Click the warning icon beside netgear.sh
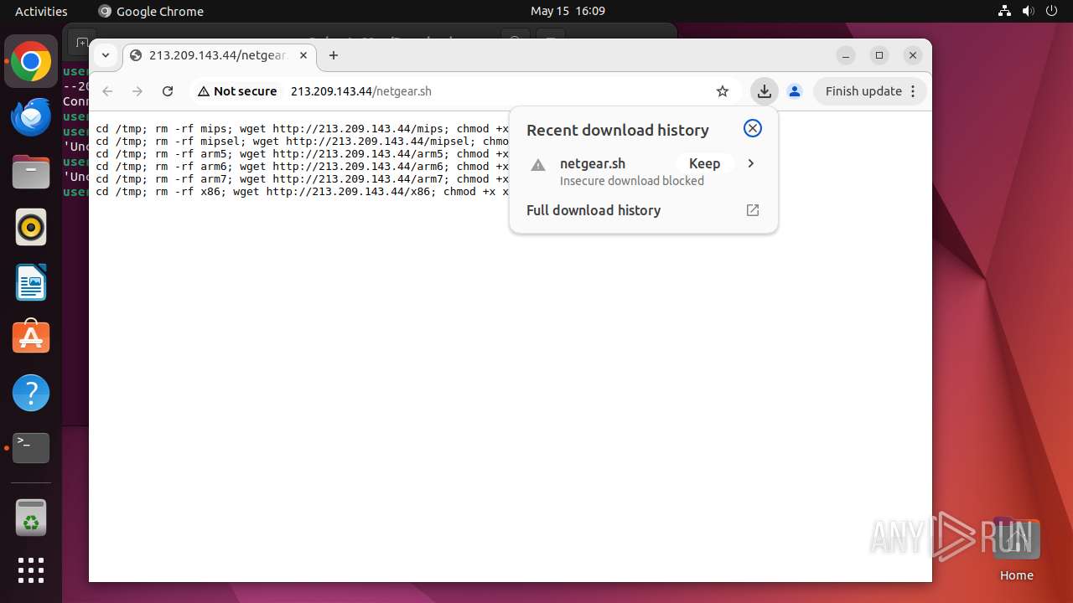This screenshot has width=1073, height=603. click(538, 164)
